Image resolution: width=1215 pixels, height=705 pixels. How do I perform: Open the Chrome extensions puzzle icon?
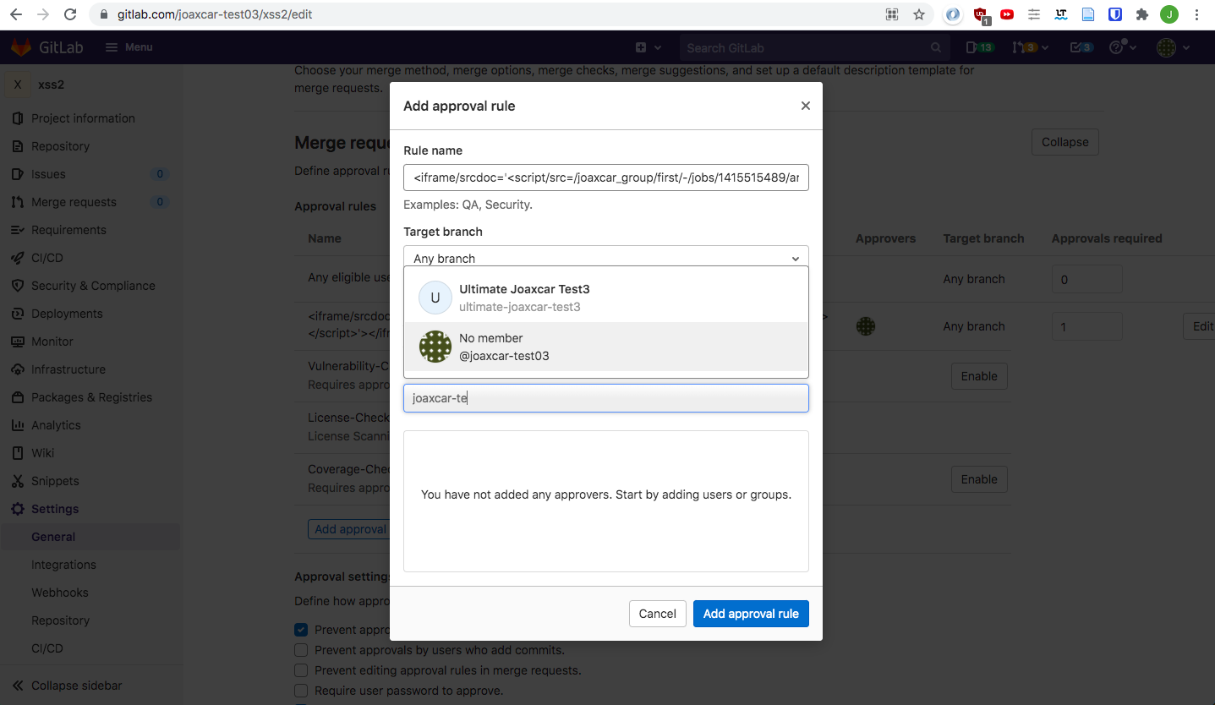[x=1142, y=14]
